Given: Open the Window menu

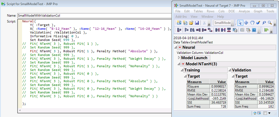Looking at the screenshot, I should (x=207, y=16).
